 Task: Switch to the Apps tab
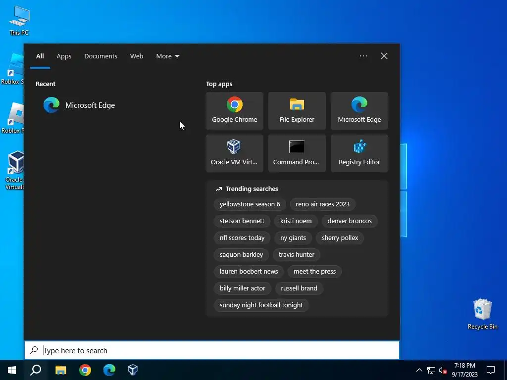pyautogui.click(x=64, y=56)
